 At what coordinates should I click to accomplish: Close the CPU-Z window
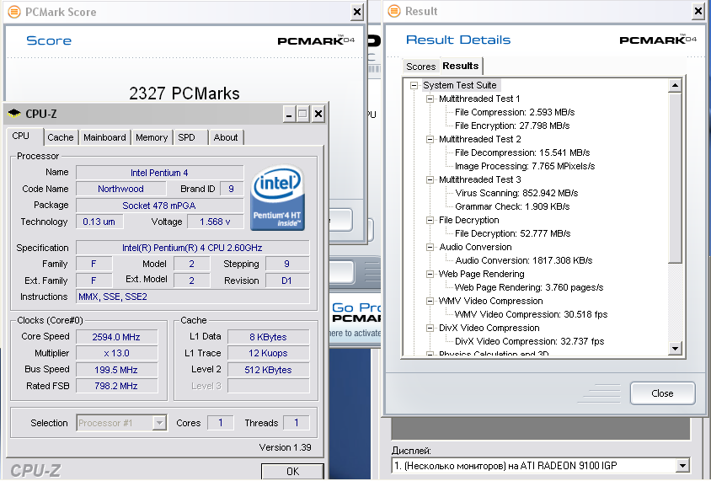318,114
